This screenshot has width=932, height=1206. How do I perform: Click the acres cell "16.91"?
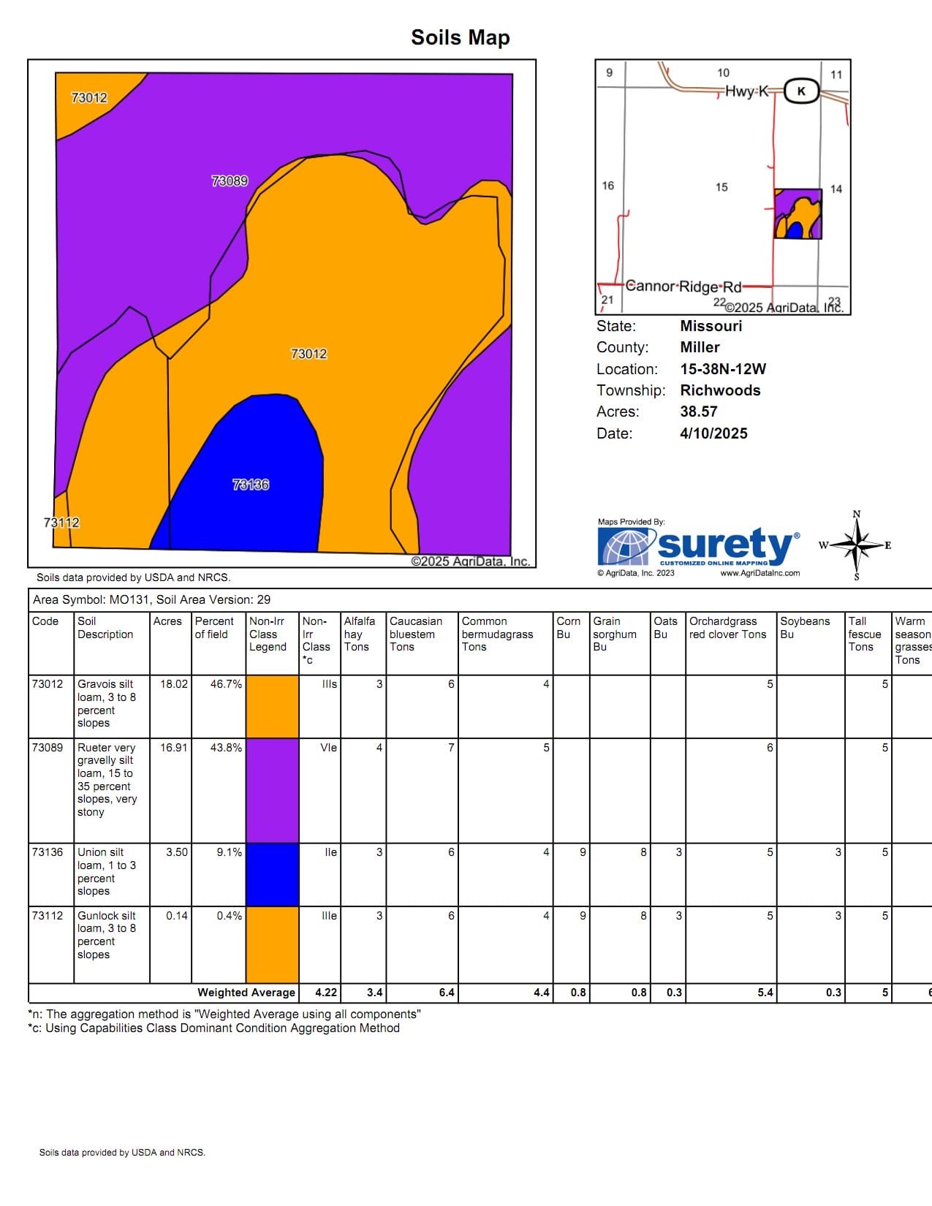174,748
